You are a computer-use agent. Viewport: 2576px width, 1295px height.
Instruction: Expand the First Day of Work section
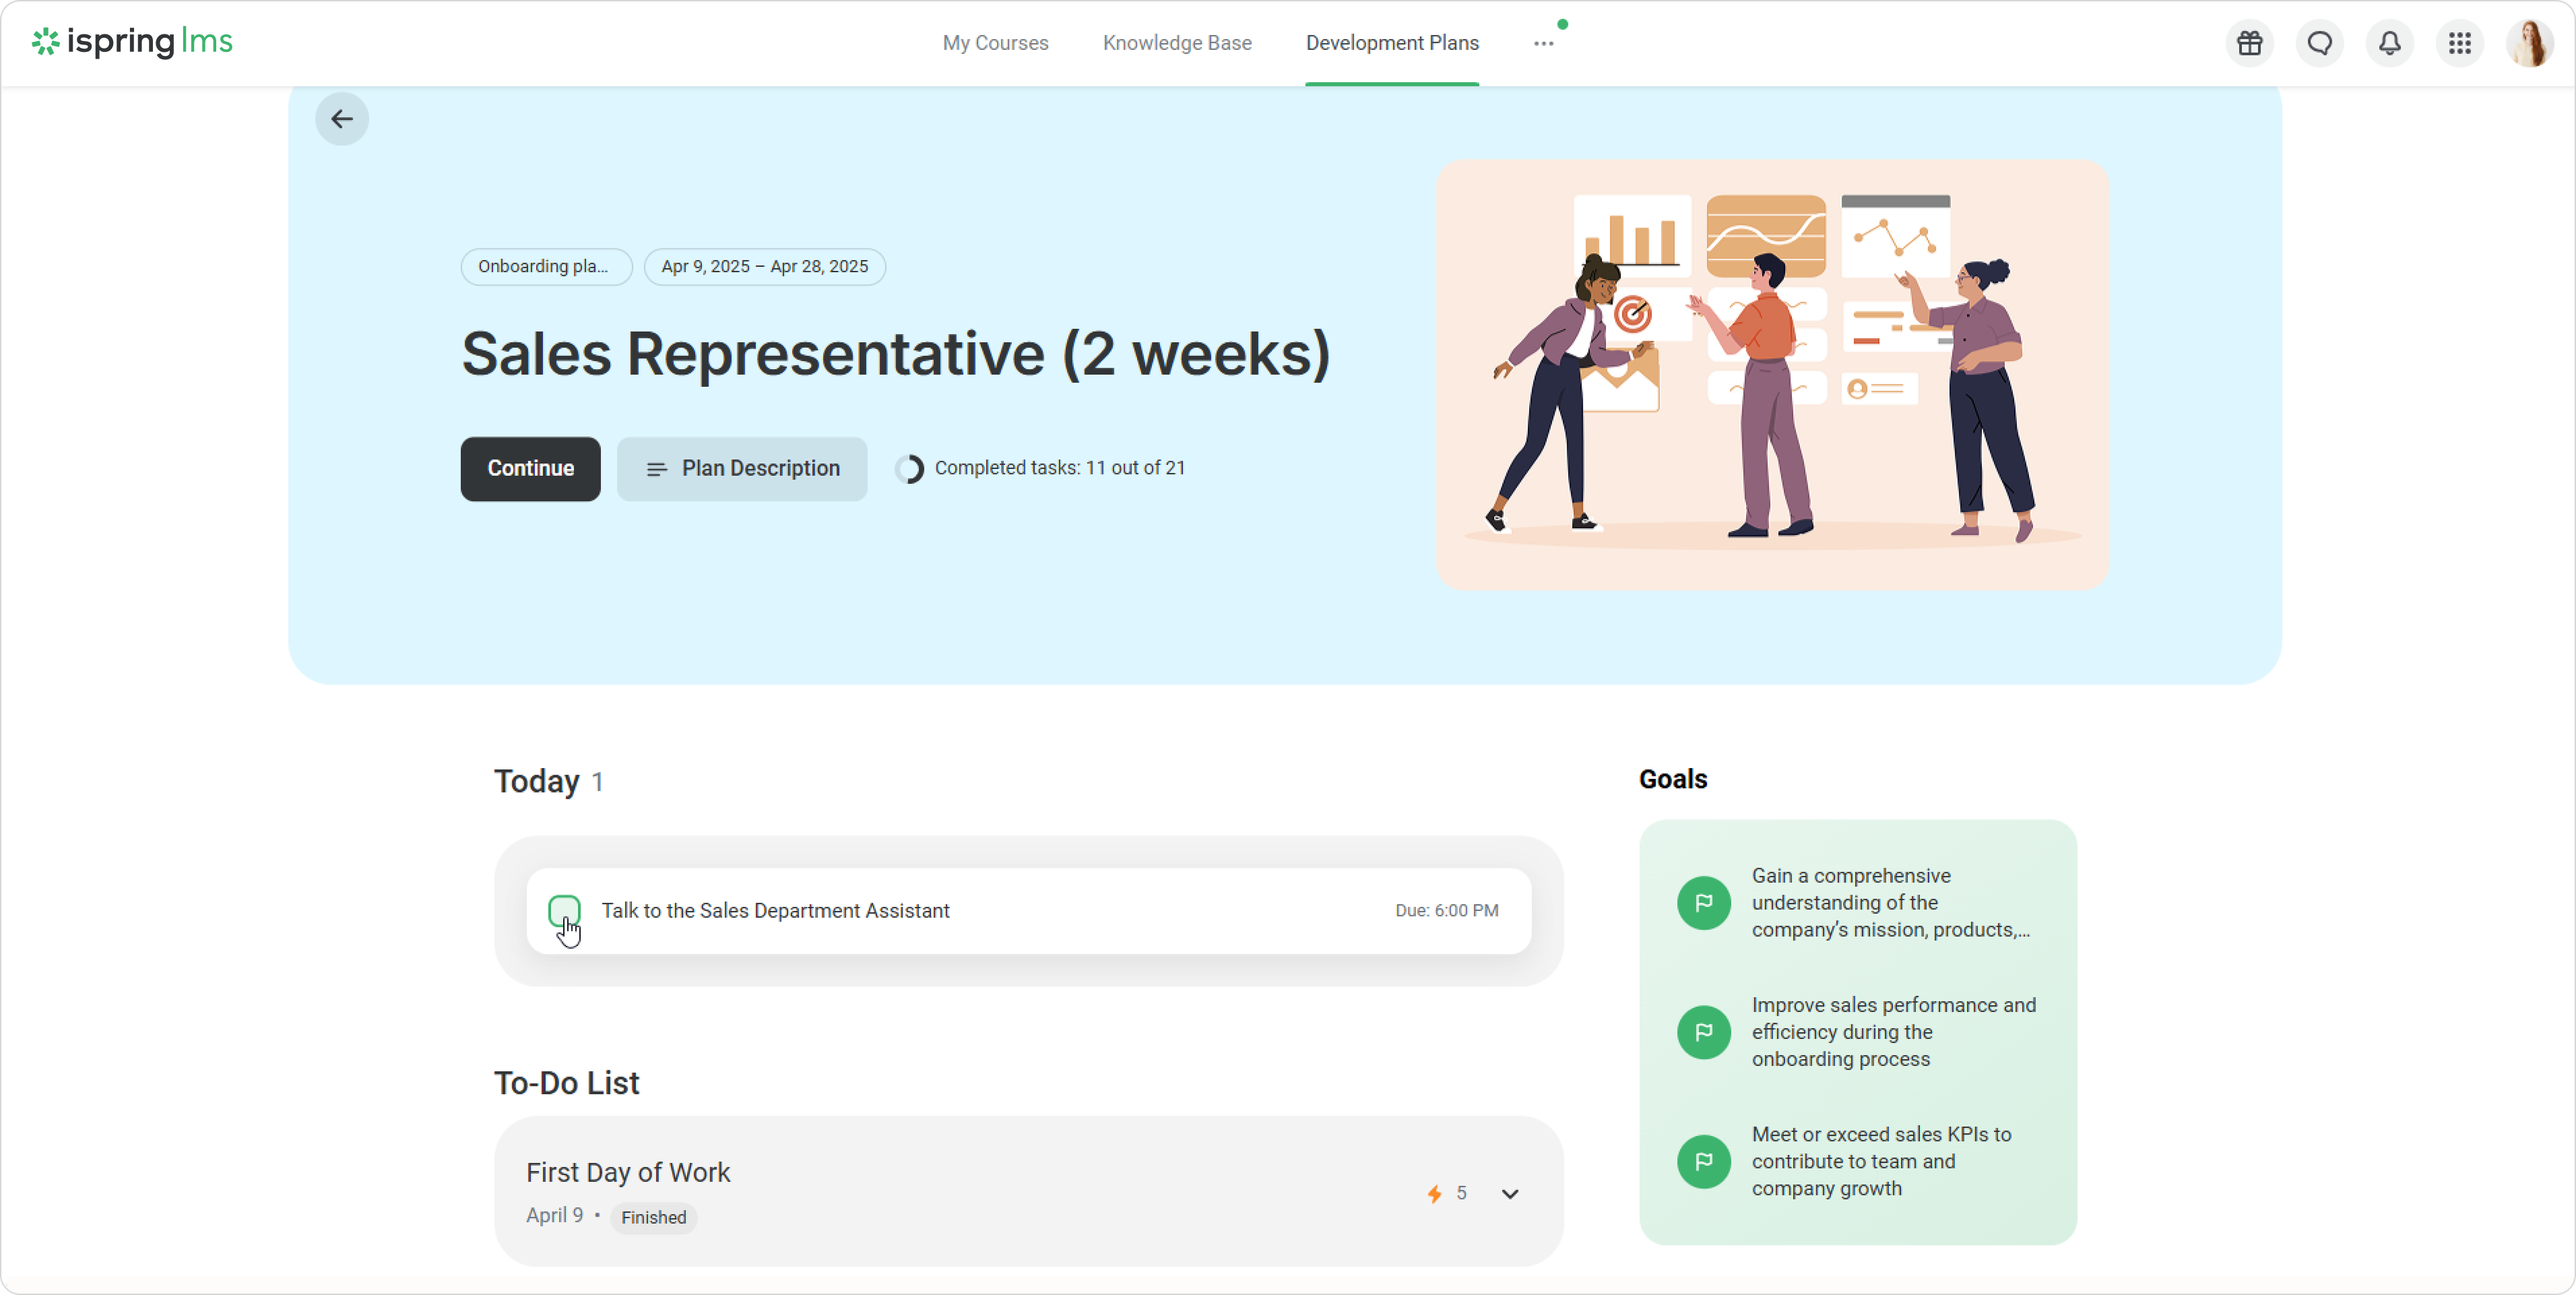pos(1509,1193)
